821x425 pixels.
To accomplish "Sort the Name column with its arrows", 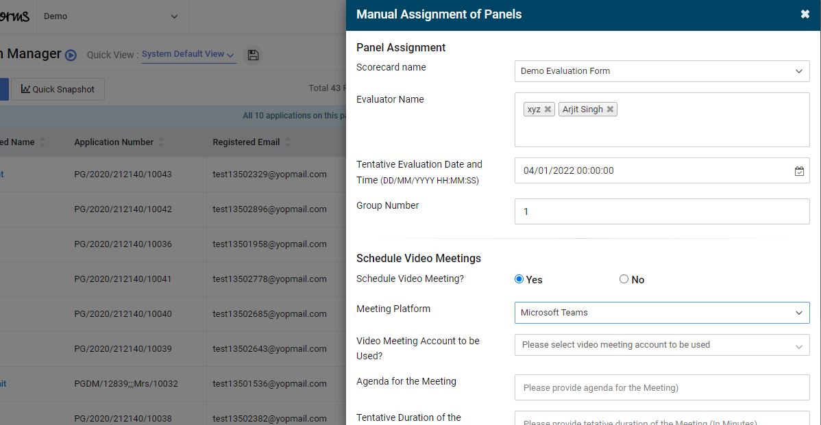I will tap(42, 142).
